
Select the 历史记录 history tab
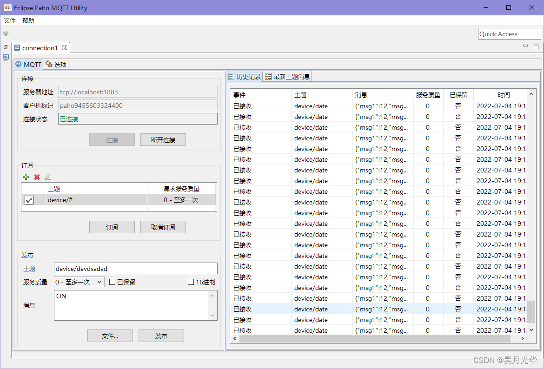245,77
